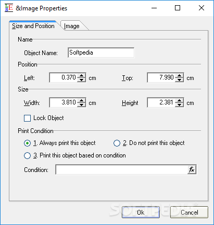Image resolution: width=214 pixels, height=225 pixels.
Task: Minimize the Image Properties window
Action: pyautogui.click(x=154, y=8)
